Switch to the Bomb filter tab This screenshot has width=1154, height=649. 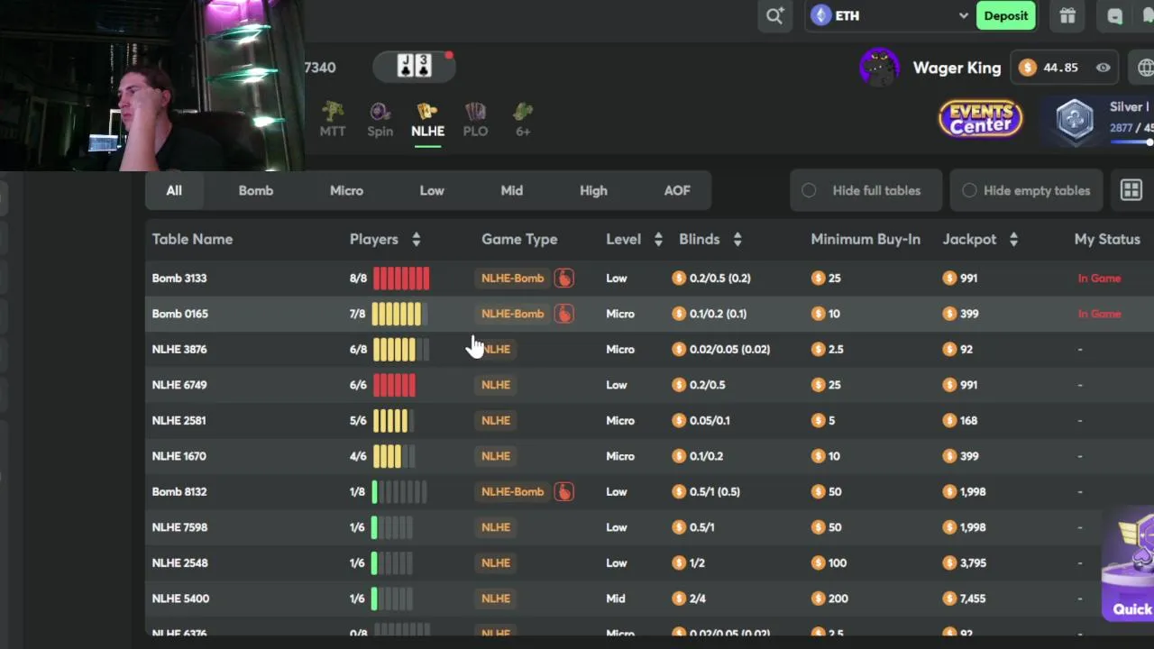tap(256, 190)
